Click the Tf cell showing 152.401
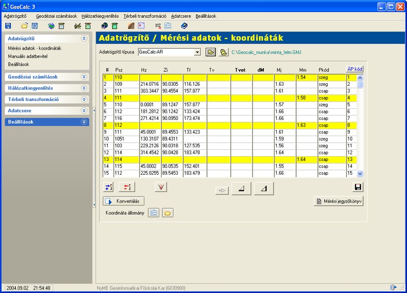Viewport: 407px width, 293px height. (x=195, y=167)
